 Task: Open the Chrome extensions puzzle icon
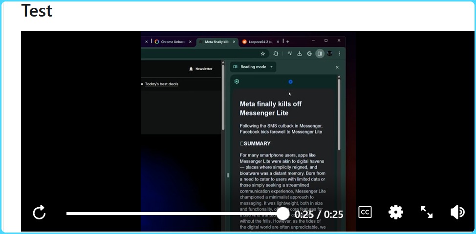276,54
